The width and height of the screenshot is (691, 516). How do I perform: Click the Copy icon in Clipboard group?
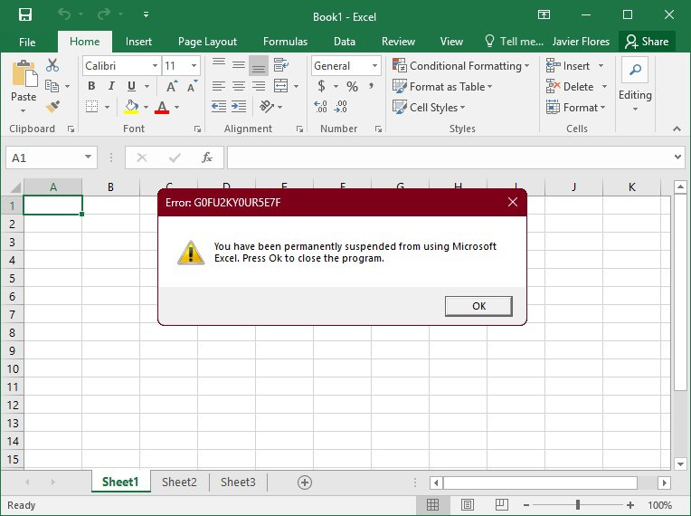(52, 86)
